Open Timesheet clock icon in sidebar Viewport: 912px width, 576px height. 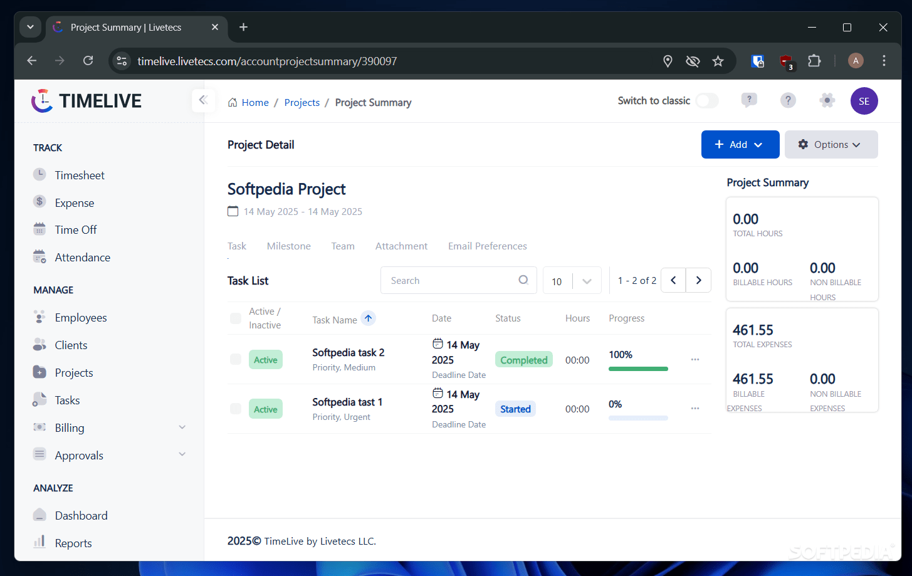(x=39, y=174)
